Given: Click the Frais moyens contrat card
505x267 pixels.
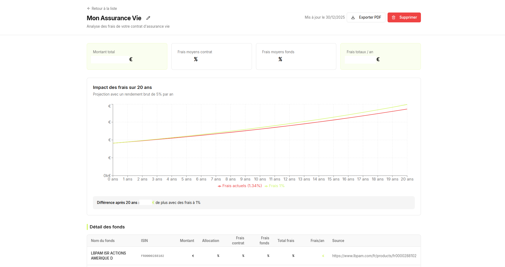Looking at the screenshot, I should click(211, 56).
